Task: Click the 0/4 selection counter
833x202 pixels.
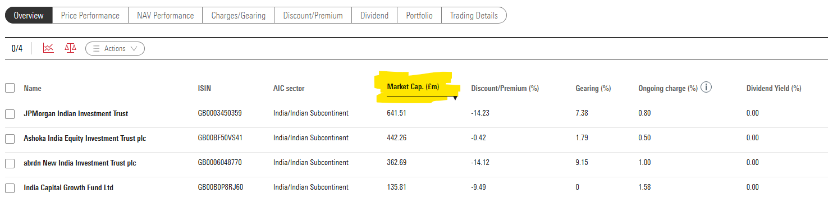Action: (x=17, y=49)
